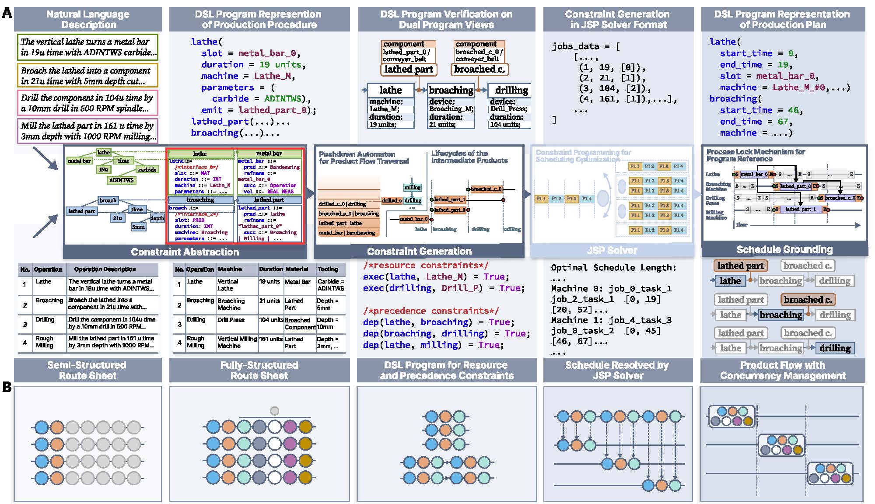Click the '5mm' blue graph node
Viewport: 875px width, 504px height.
pyautogui.click(x=138, y=227)
